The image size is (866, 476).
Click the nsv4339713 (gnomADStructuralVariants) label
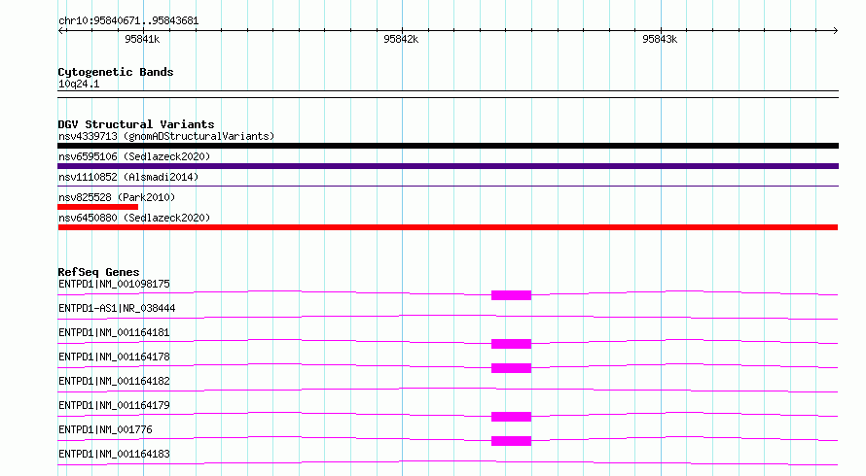click(x=166, y=136)
